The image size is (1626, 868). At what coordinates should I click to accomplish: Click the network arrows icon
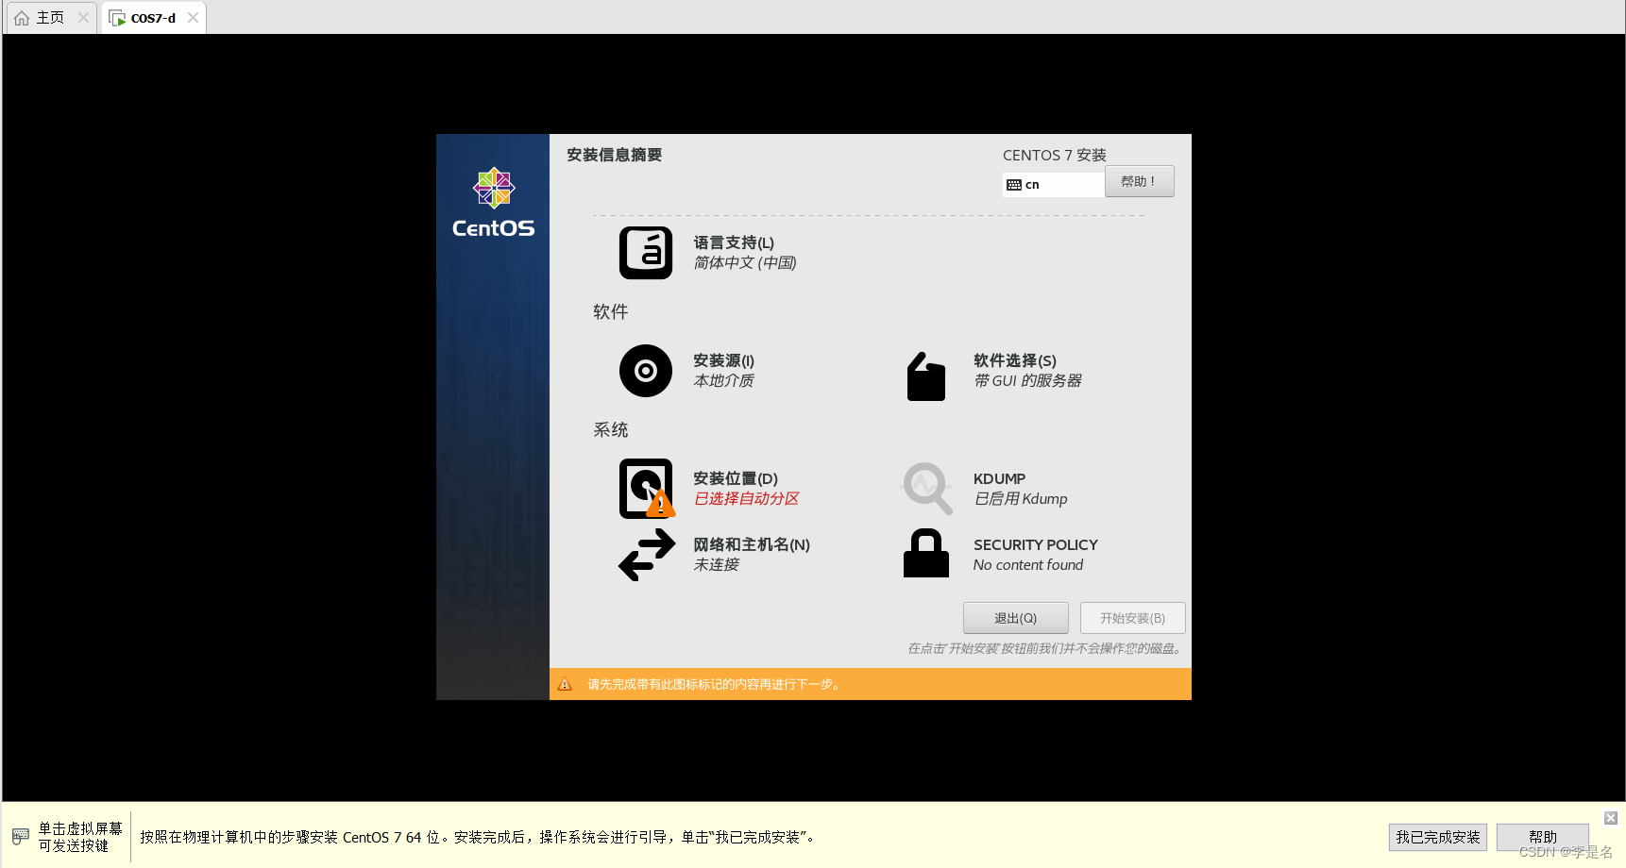point(647,555)
